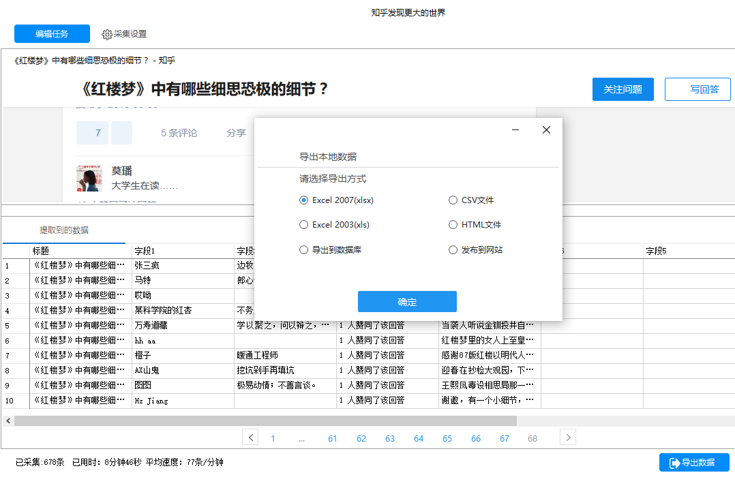Select the cell containing Hz Jiang
Viewport: 735px width, 477px height.
183,401
